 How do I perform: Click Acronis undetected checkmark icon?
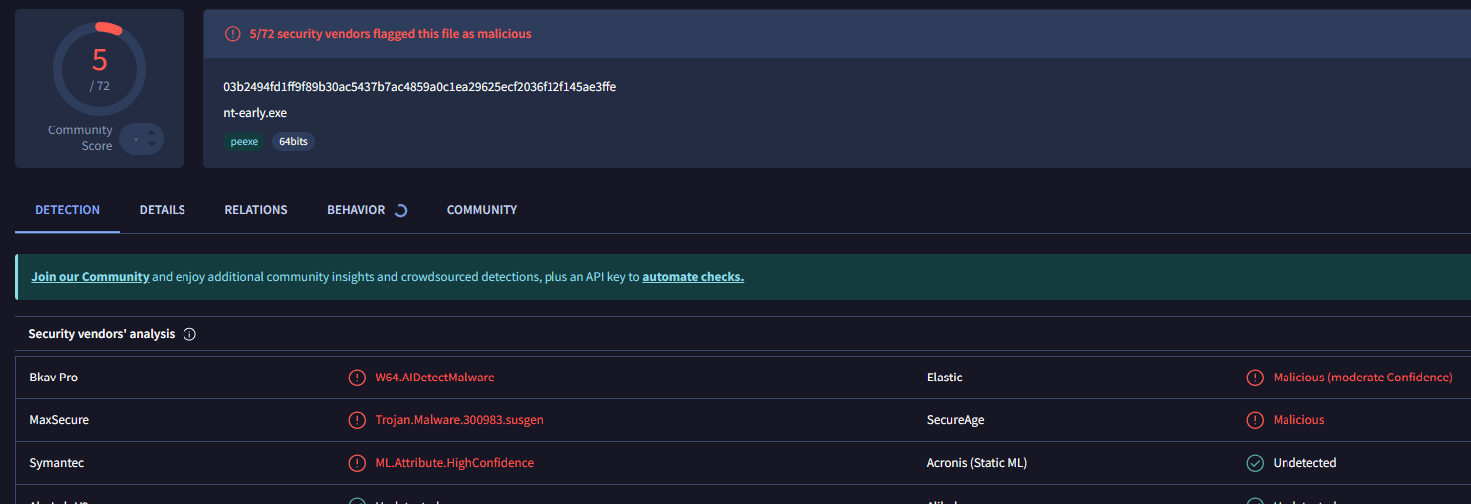(x=1255, y=463)
